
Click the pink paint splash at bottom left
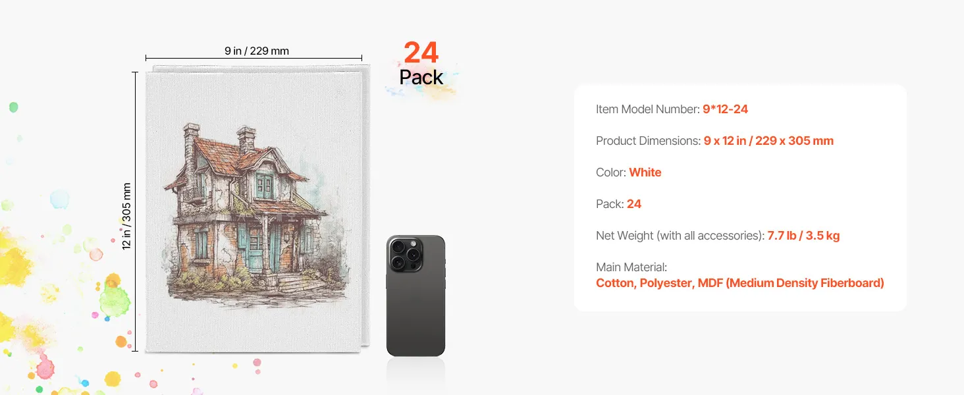[44, 367]
